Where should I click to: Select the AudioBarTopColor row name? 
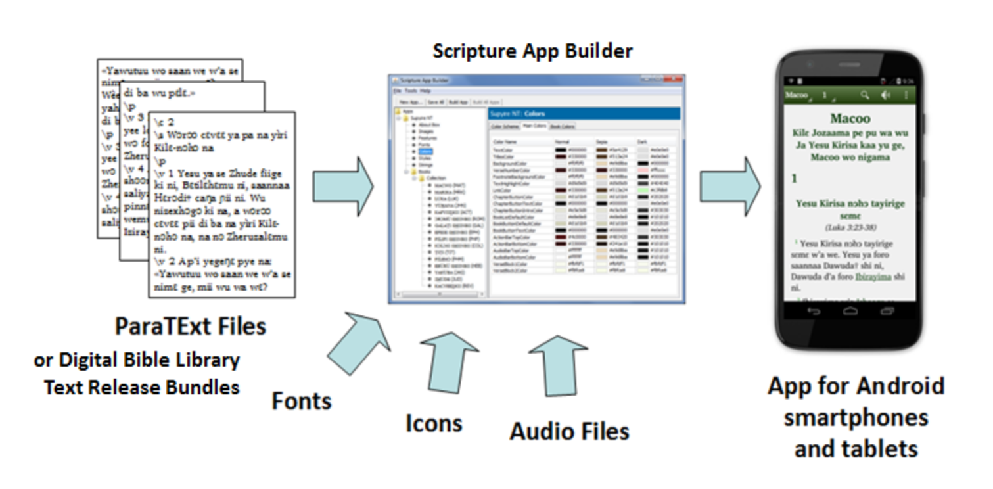click(511, 250)
